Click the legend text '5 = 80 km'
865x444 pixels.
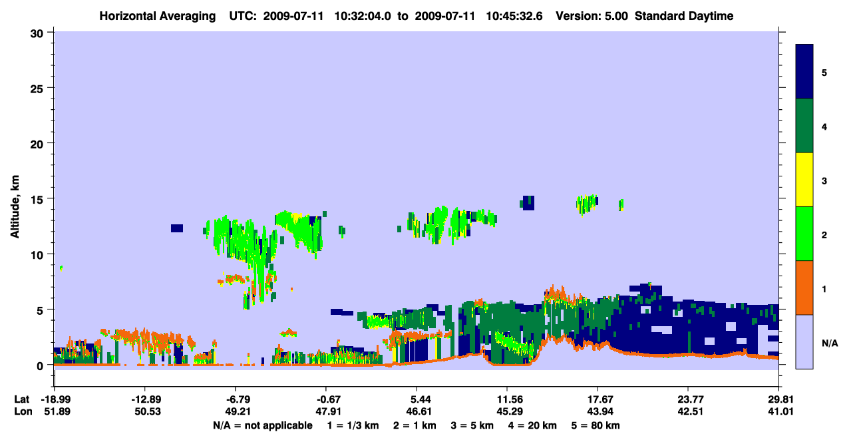point(596,425)
